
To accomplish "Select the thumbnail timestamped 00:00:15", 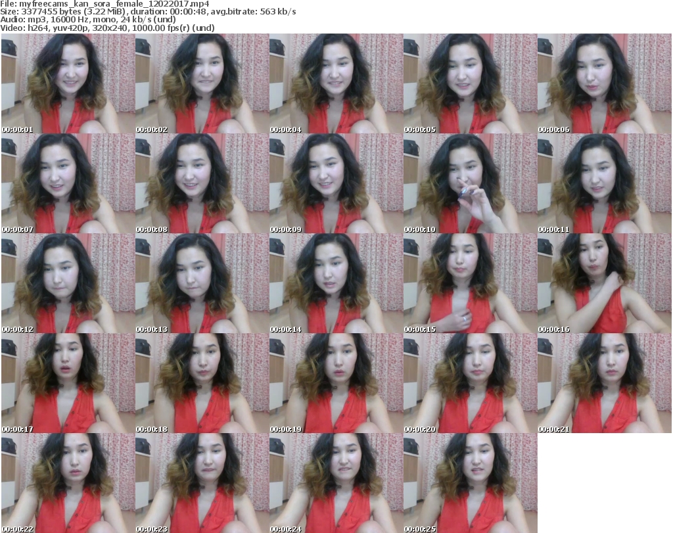I will click(471, 284).
